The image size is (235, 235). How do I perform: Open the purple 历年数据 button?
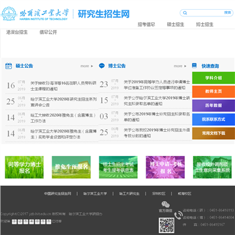213,106
